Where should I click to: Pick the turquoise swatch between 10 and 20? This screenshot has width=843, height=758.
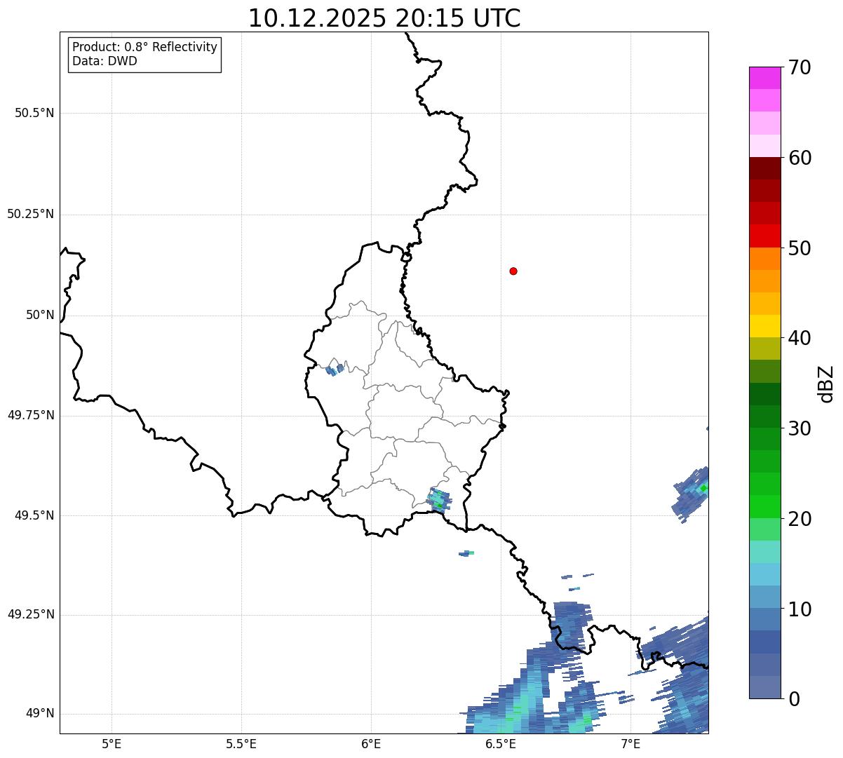click(x=764, y=552)
